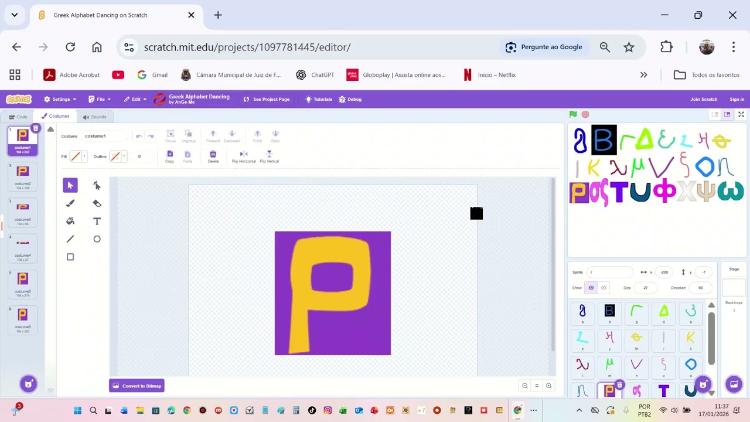This screenshot has height=422, width=750.
Task: Pick the Brush tool
Action: [x=70, y=203]
